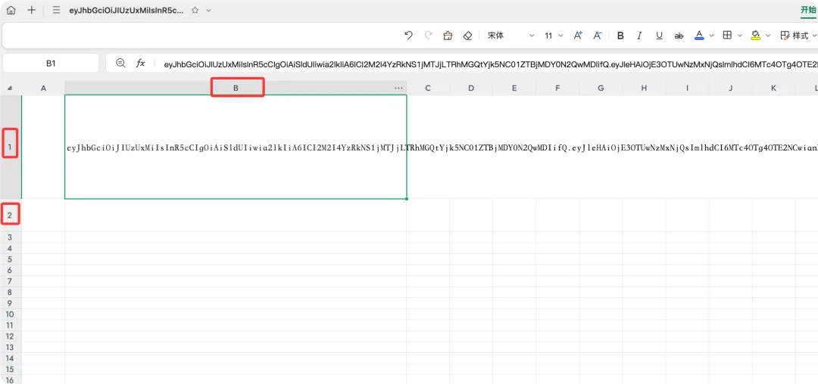The width and height of the screenshot is (818, 384).
Task: Toggle italic formatting
Action: 639,36
